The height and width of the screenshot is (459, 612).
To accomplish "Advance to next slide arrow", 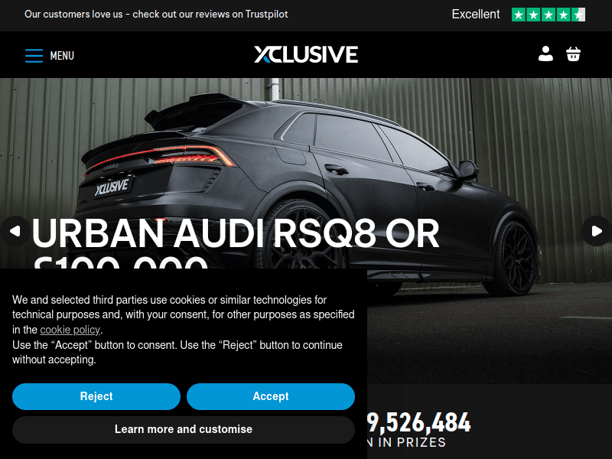I will (597, 231).
